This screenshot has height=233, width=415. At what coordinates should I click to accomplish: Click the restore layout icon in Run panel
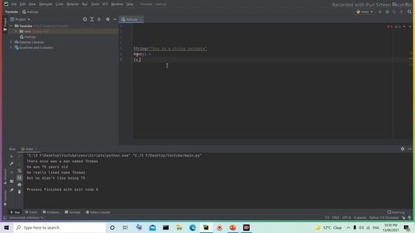pos(12,181)
